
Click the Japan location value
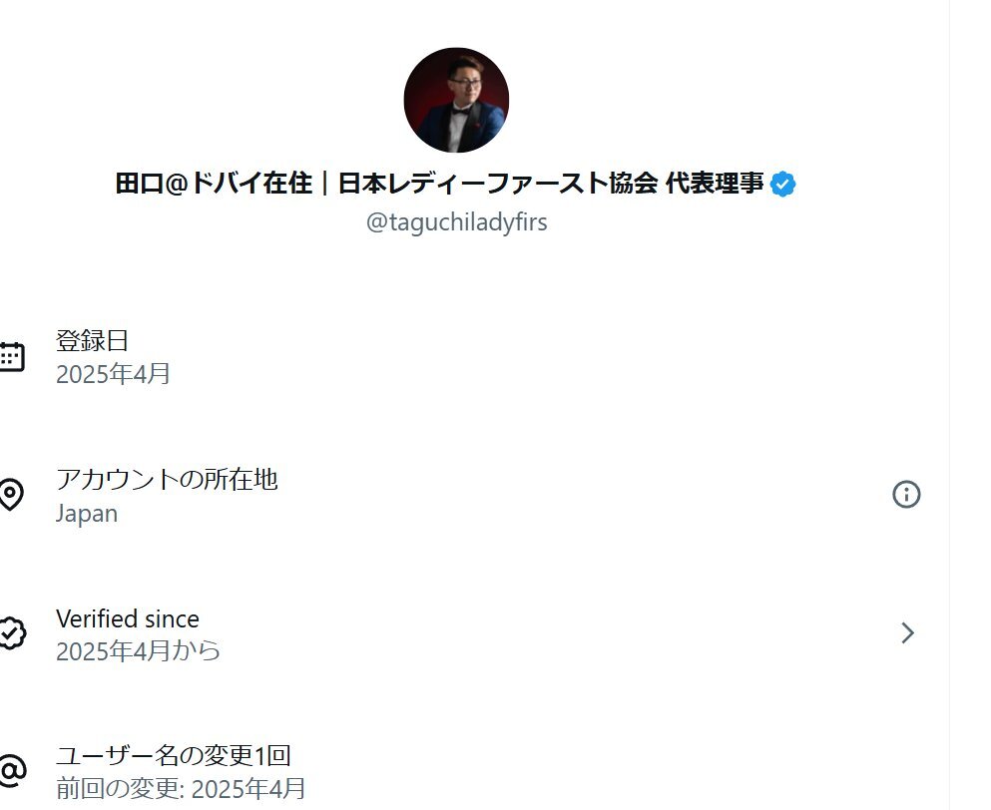pos(87,514)
